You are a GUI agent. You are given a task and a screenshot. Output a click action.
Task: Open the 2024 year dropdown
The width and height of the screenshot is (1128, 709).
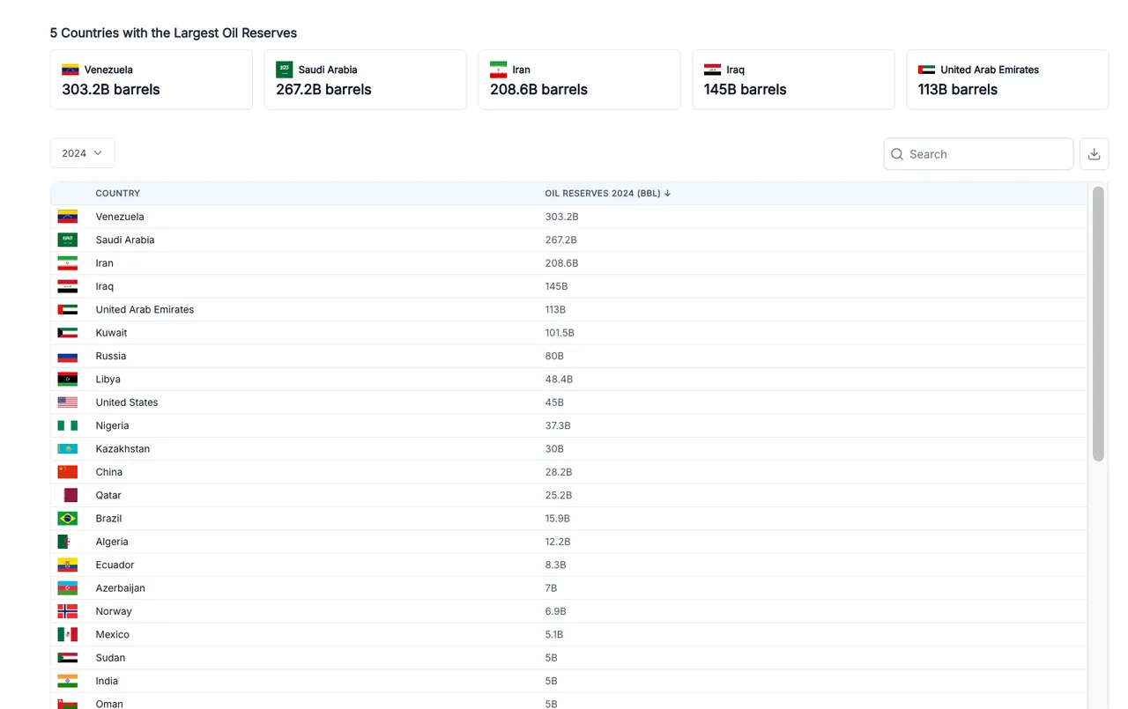82,153
